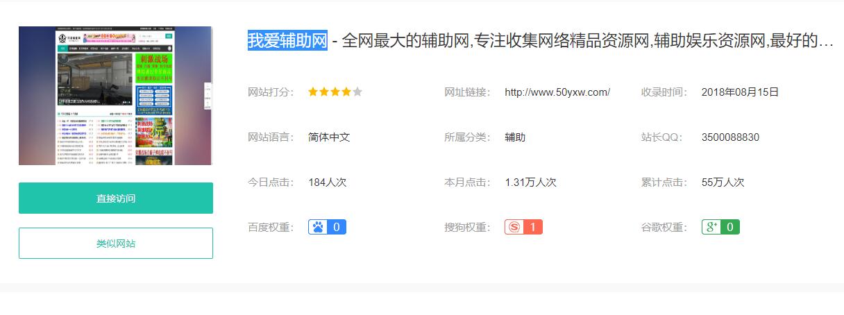This screenshot has height=315, width=844.
Task: Click the 收录时间 label
Action: [665, 92]
